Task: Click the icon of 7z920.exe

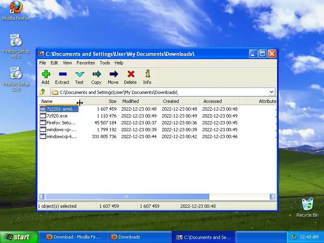Action: 43,116
